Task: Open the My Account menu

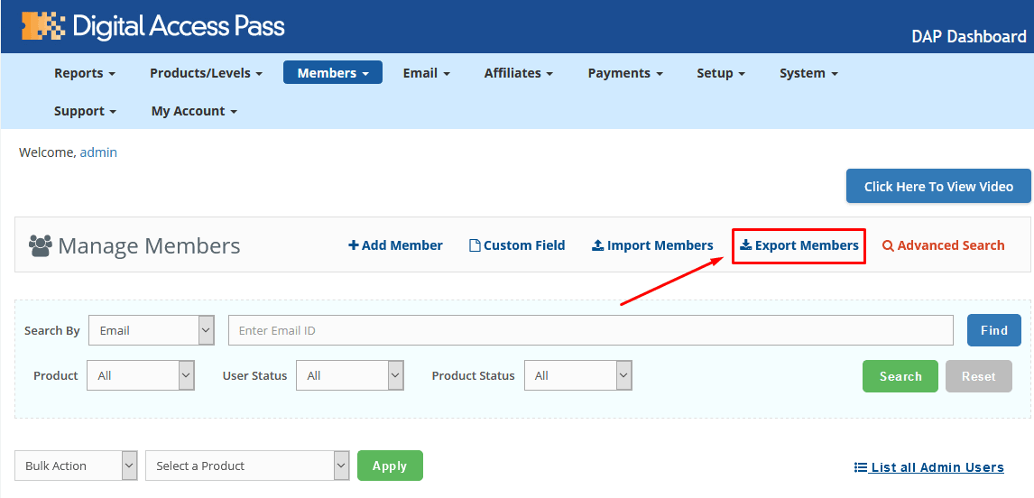Action: (x=194, y=112)
